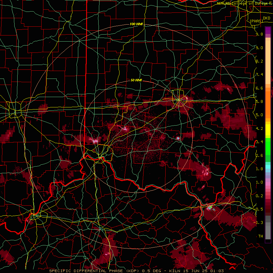273x273 pixels.
Task: Click the 5.8 scale value
Action: (x=259, y=102)
